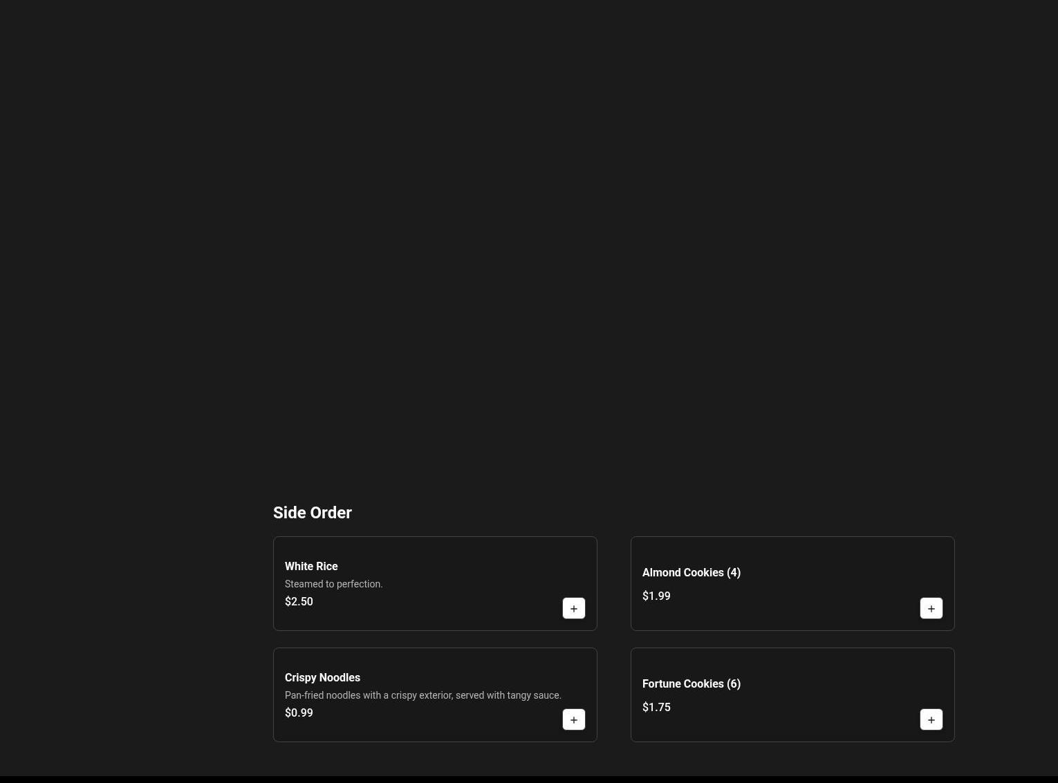1058x783 pixels.
Task: Select the $1.75 Fortune Cookies price
Action: click(x=656, y=707)
